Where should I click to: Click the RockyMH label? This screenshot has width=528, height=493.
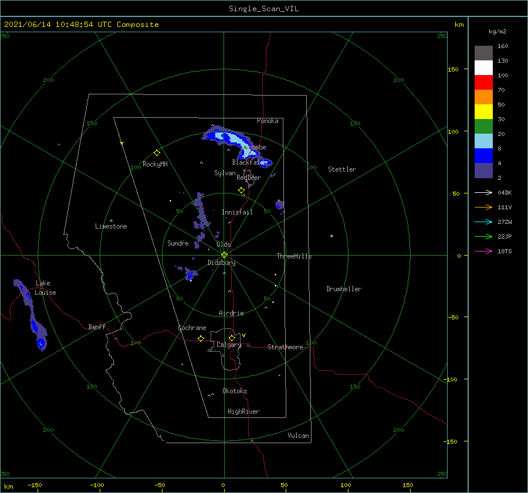click(x=155, y=164)
